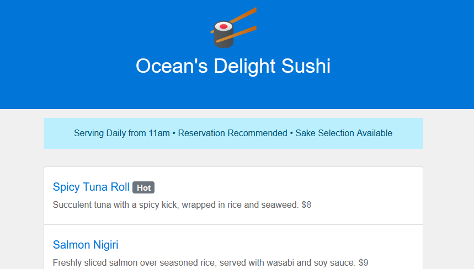This screenshot has height=269, width=474.
Task: Click the bullet before Sake Selection Available
Action: pos(291,133)
